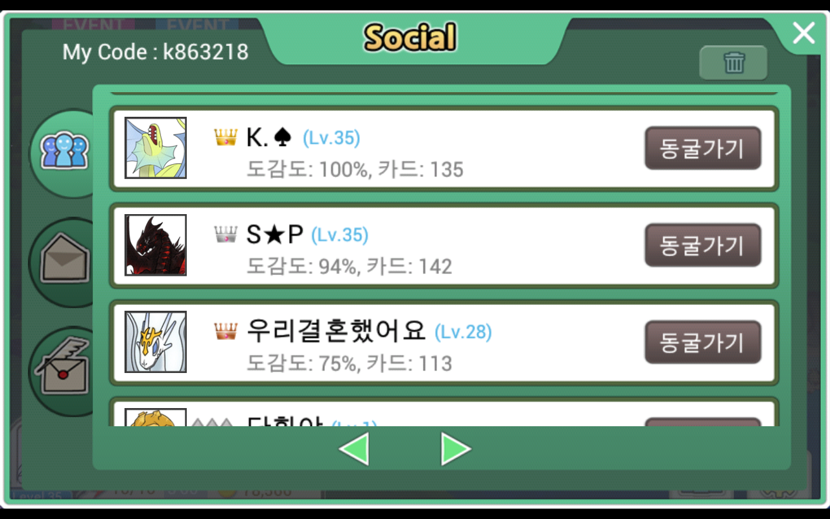This screenshot has height=519, width=830.
Task: Go to the next page with right arrow
Action: (456, 448)
